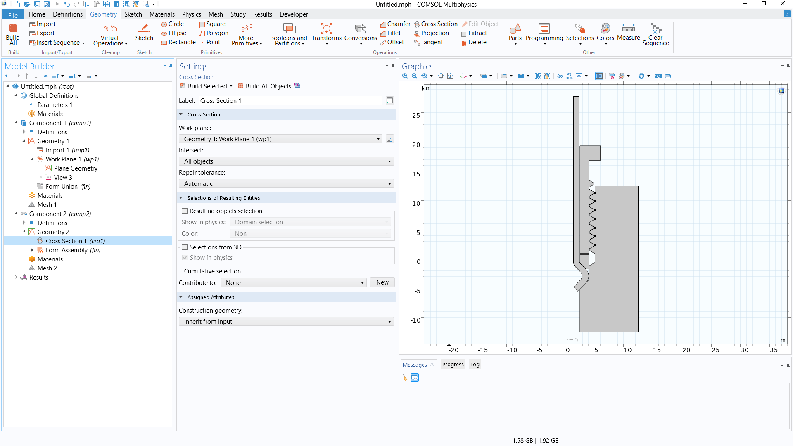Open the Construction geometry dropdown
The image size is (793, 446).
(x=286, y=322)
